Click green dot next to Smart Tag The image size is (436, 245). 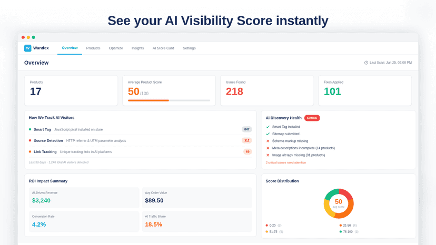pos(30,129)
